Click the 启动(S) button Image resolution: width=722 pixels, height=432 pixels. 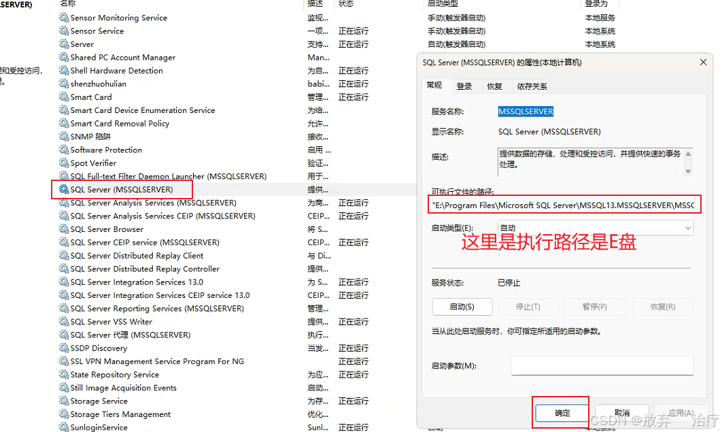(x=462, y=307)
